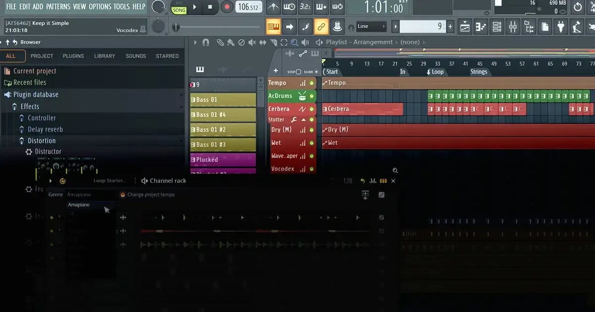The image size is (595, 312).
Task: Open the Mixer from toolbar
Action: point(513,26)
